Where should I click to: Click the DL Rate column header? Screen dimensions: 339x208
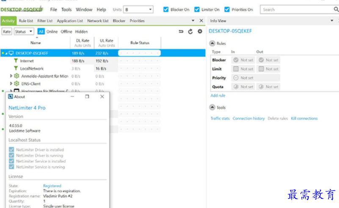[x=83, y=43]
